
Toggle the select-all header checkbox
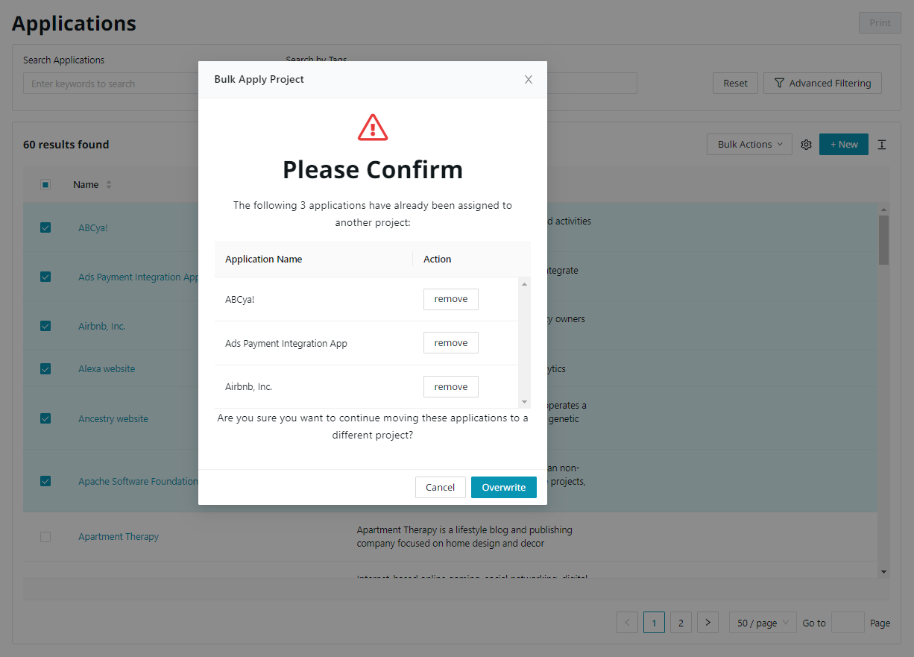[x=45, y=185]
